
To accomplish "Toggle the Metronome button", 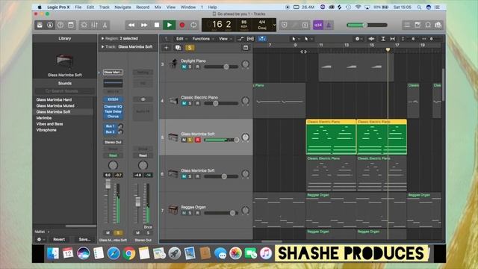I will pyautogui.click(x=329, y=25).
